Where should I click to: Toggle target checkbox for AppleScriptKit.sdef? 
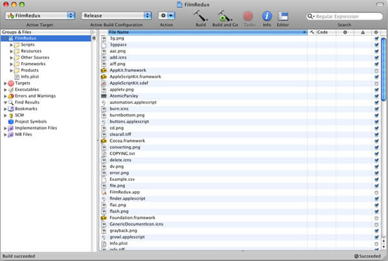coord(376,83)
